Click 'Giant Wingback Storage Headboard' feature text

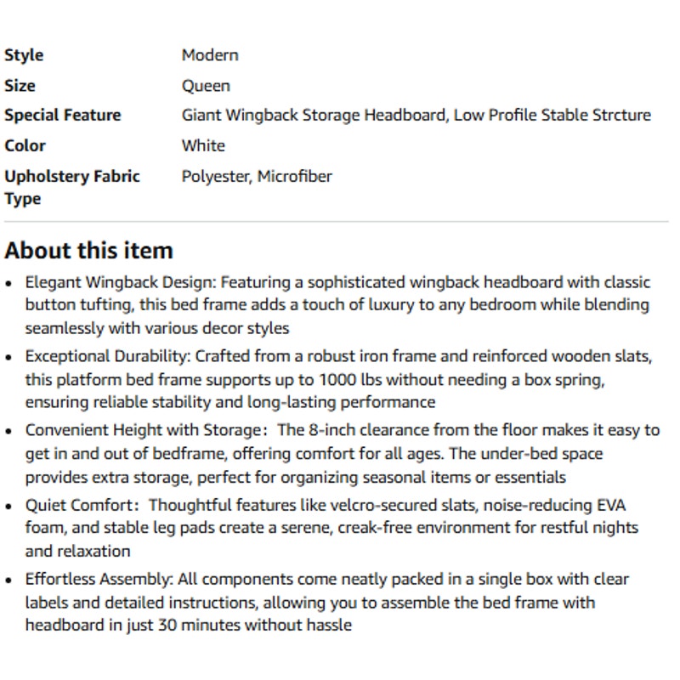(314, 116)
